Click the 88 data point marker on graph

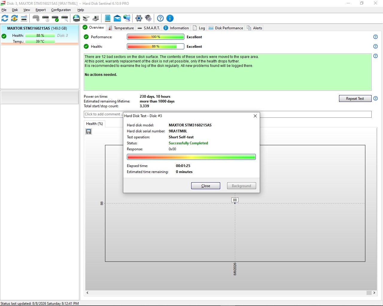pos(235,203)
